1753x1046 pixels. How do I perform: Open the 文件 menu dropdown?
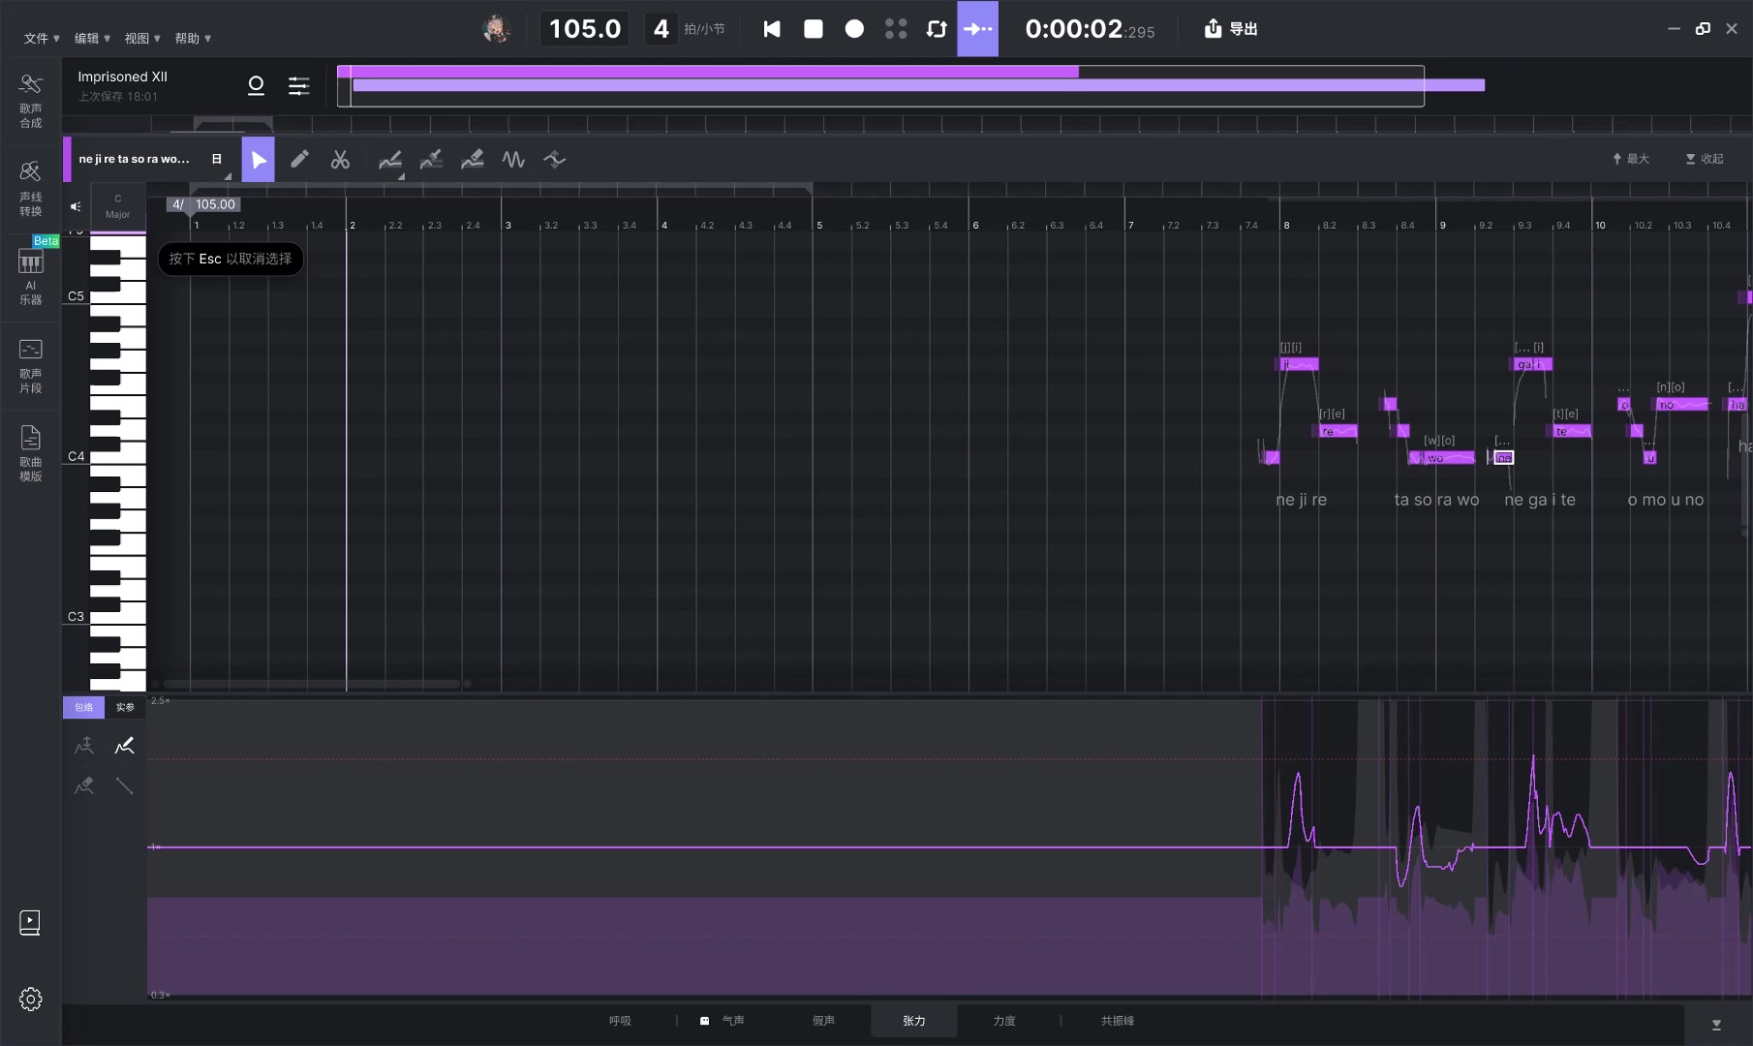click(x=42, y=39)
